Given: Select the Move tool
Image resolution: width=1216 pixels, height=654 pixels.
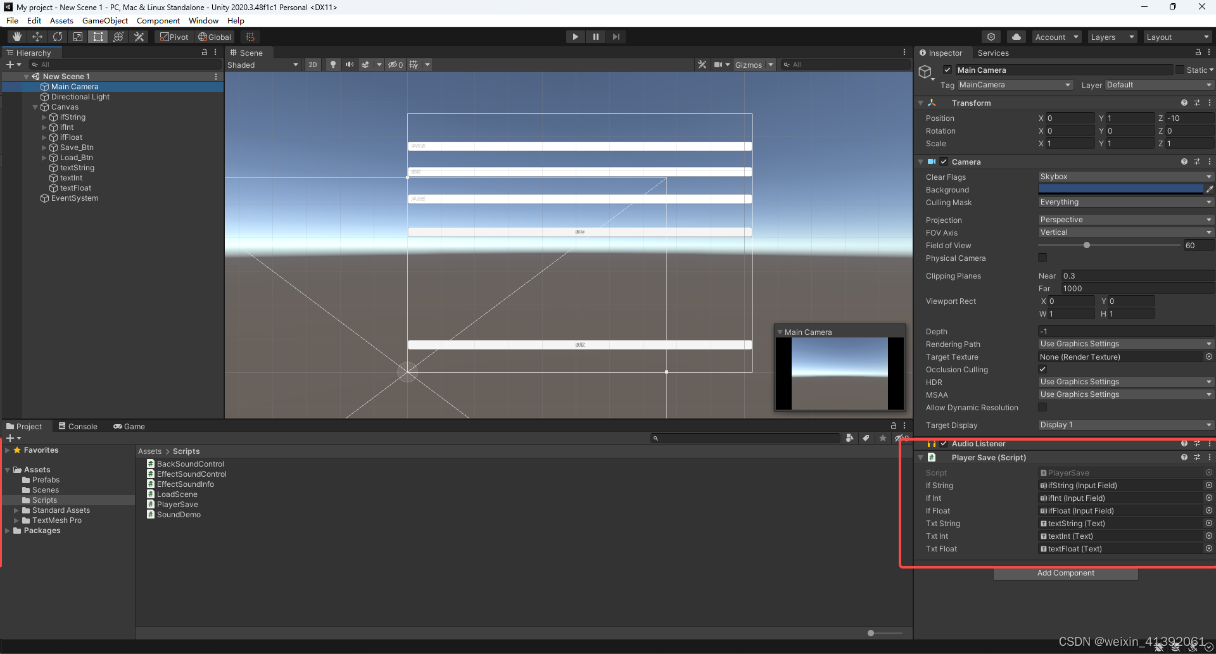Looking at the screenshot, I should tap(37, 36).
